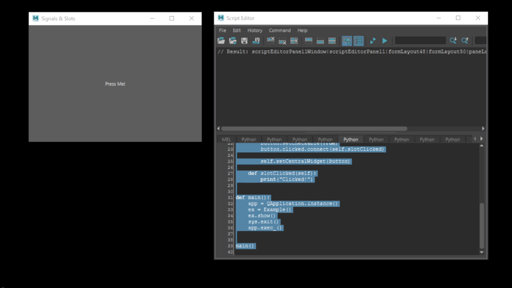Click the Clear Input icon
The image size is (512, 288).
[282, 40]
